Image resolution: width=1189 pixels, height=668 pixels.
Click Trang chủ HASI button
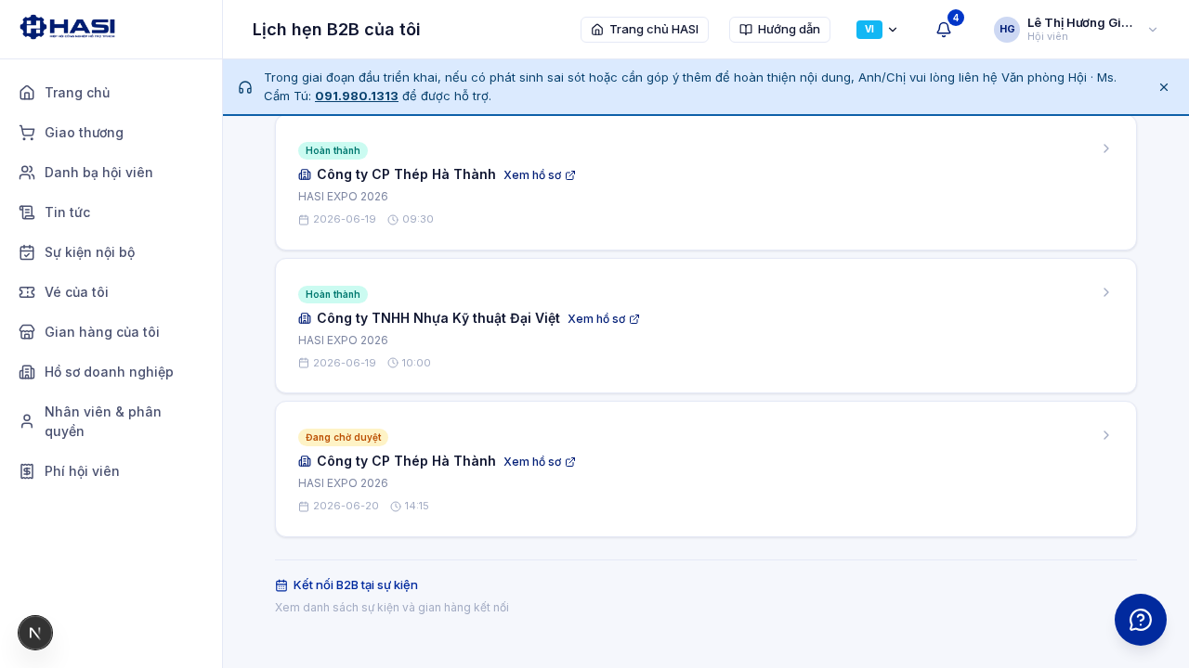tap(645, 30)
